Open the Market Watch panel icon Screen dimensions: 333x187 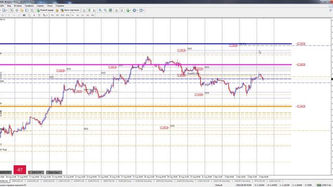(11, 10)
